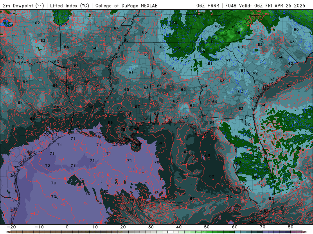Click the "72" dewpoint value over the Gulf

[47, 165]
